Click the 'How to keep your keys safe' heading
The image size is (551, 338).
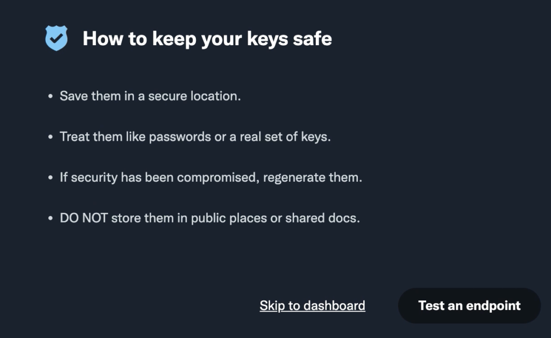click(x=207, y=38)
